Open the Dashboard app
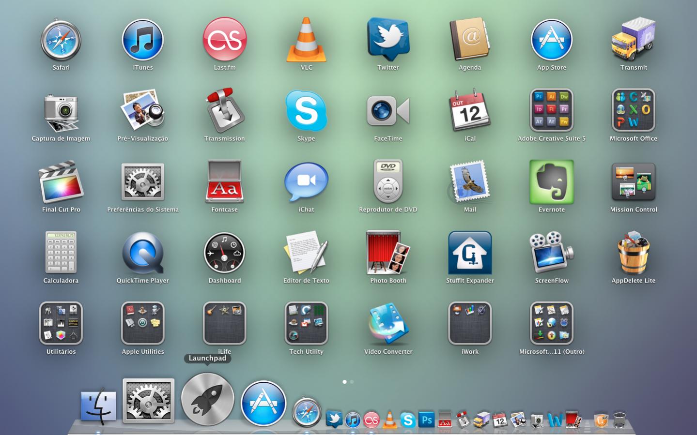Image resolution: width=697 pixels, height=435 pixels. (224, 253)
